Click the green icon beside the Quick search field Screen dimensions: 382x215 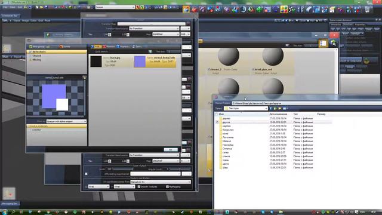150,51
